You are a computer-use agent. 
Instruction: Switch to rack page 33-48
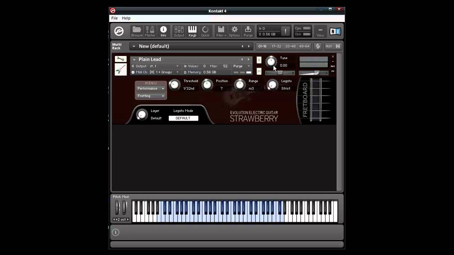[290, 46]
